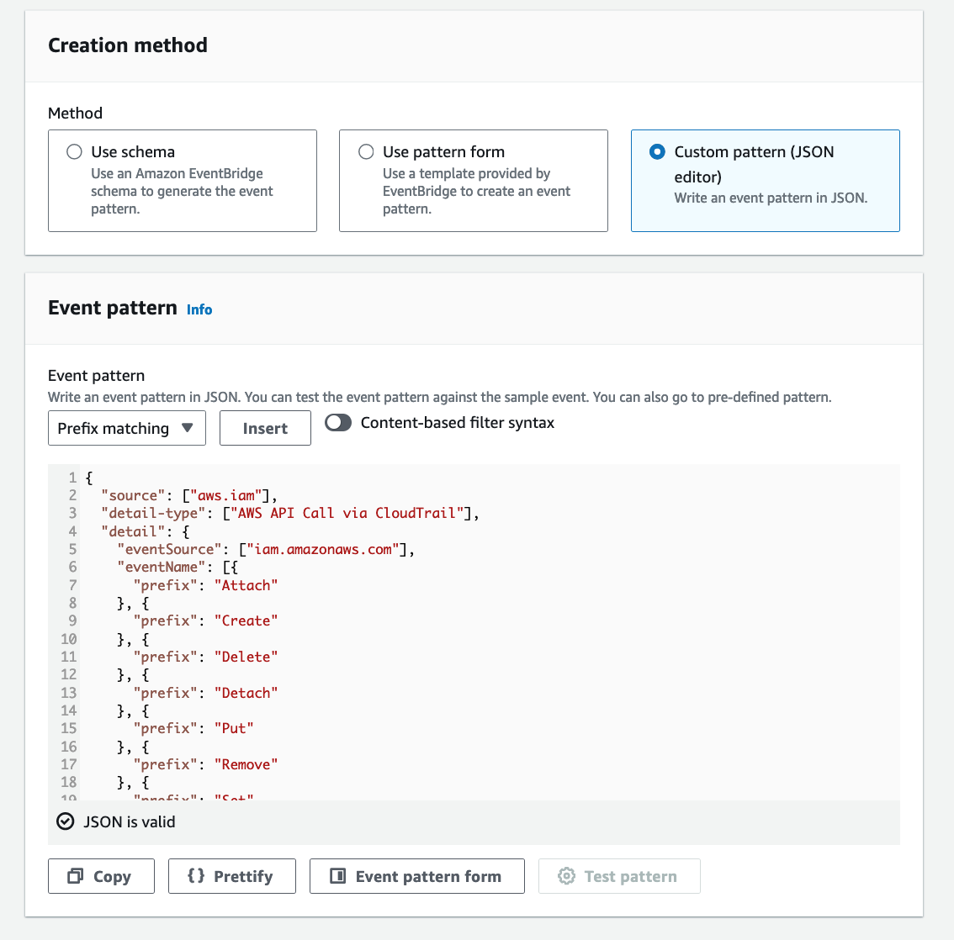Screen dimensions: 954x940
Task: Click the chevron on the Prefix matching selector
Action: click(188, 428)
